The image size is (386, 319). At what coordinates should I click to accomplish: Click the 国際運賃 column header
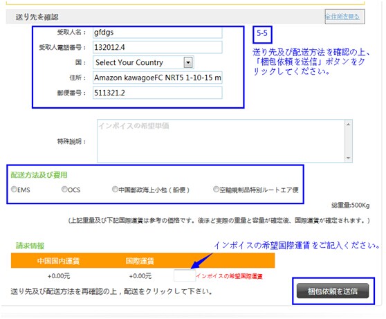click(140, 261)
